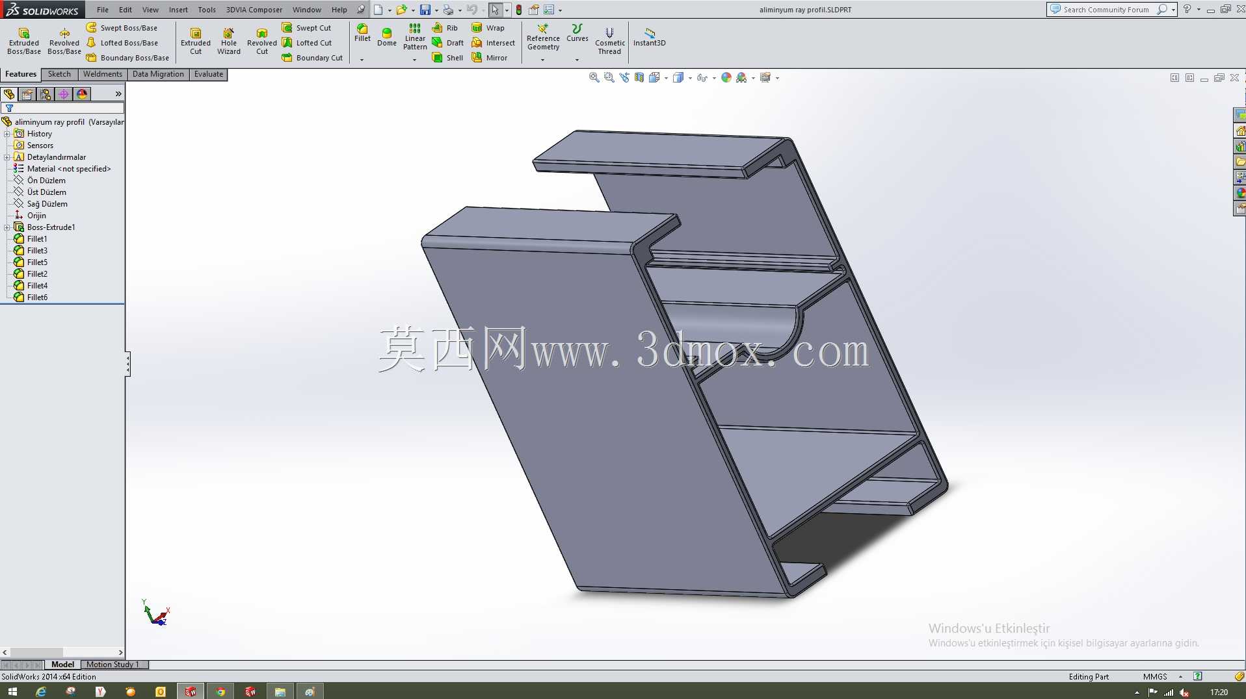Image resolution: width=1246 pixels, height=699 pixels.
Task: Switch to the Sketch tab
Action: coord(59,74)
